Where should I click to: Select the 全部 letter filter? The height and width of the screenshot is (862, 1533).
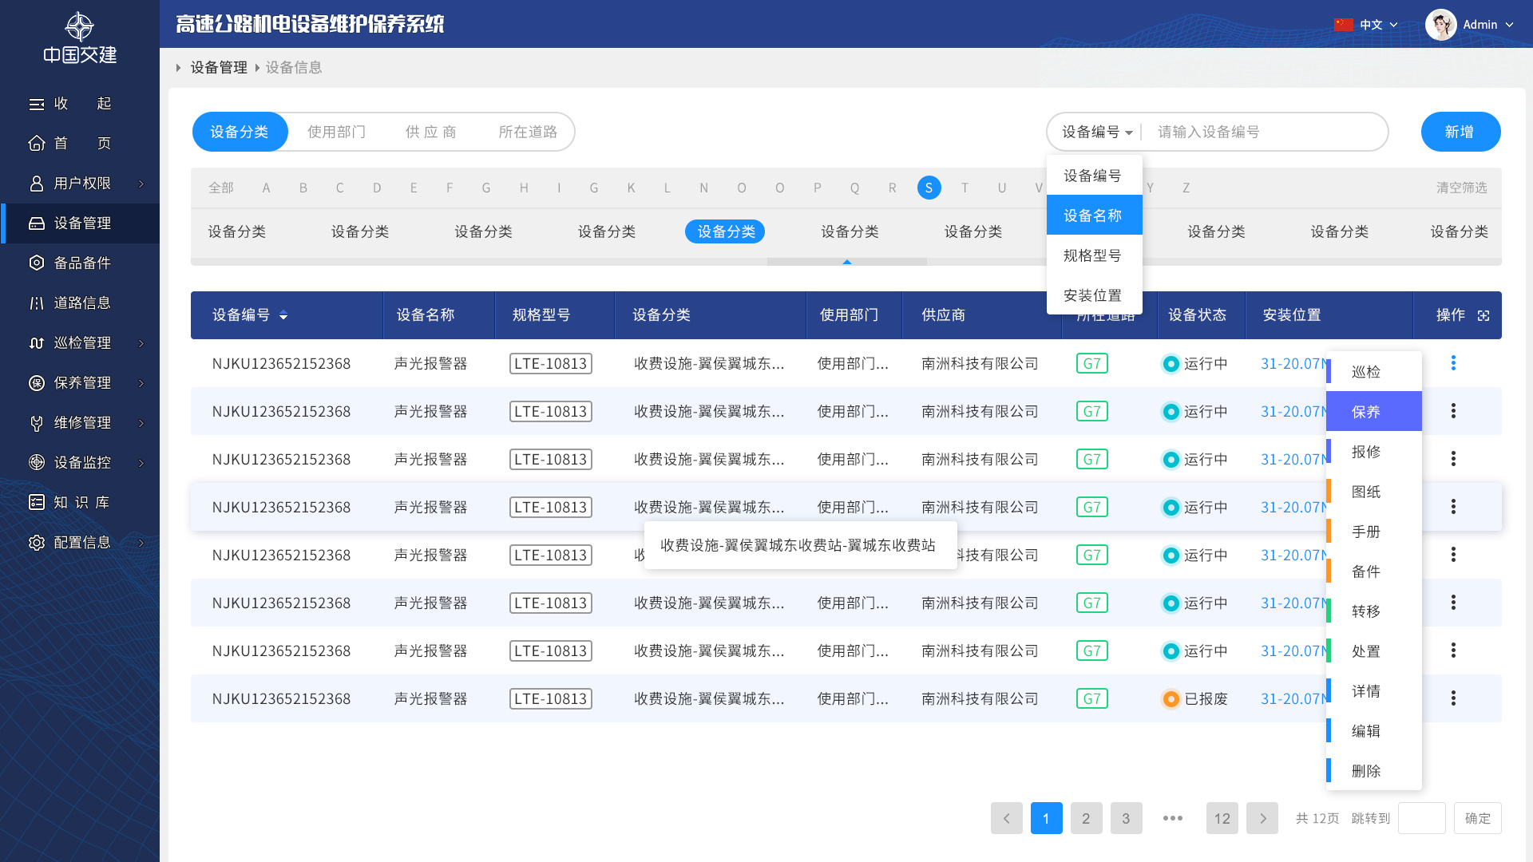tap(221, 188)
